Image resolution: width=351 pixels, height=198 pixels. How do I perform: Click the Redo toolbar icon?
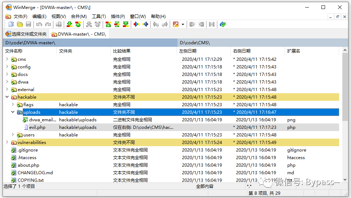[x=48, y=24]
